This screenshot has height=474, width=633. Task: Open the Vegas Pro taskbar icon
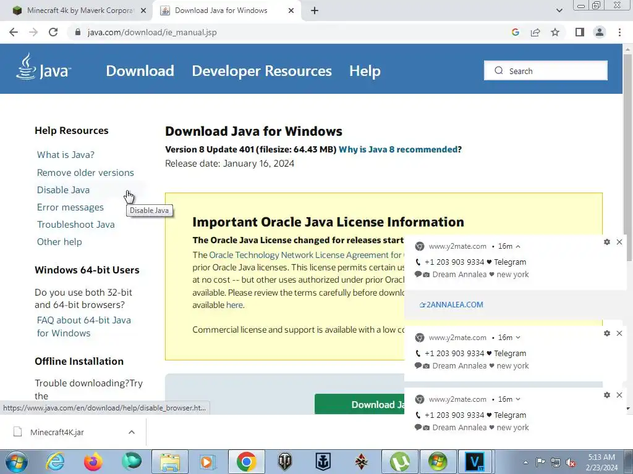pos(474,462)
